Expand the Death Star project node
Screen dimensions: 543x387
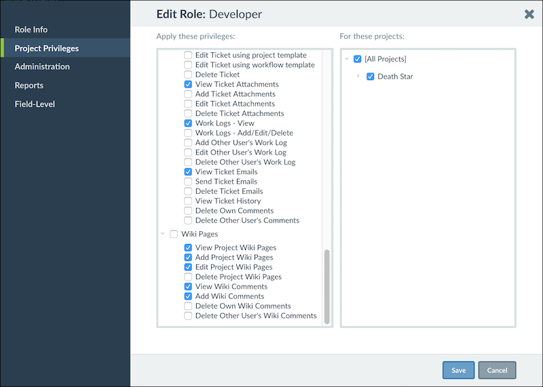tap(358, 76)
